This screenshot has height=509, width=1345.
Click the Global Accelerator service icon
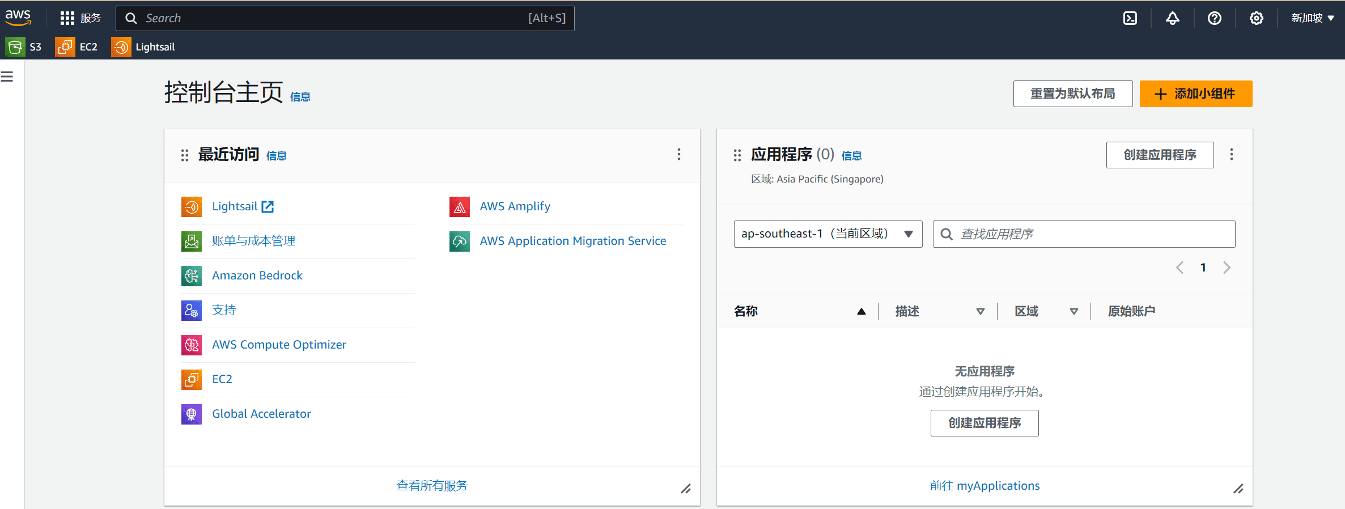pos(192,414)
